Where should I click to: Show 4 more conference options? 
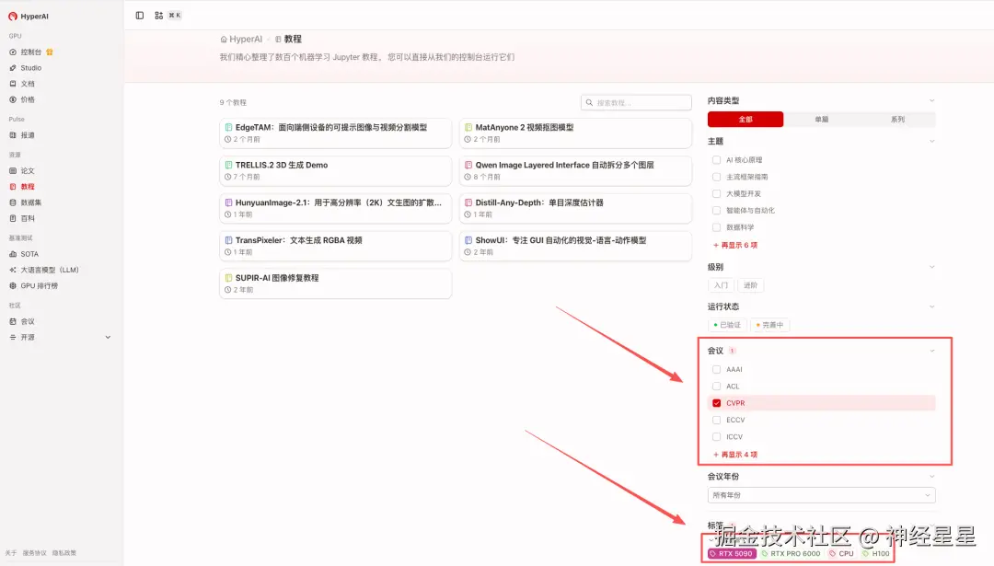click(x=735, y=455)
